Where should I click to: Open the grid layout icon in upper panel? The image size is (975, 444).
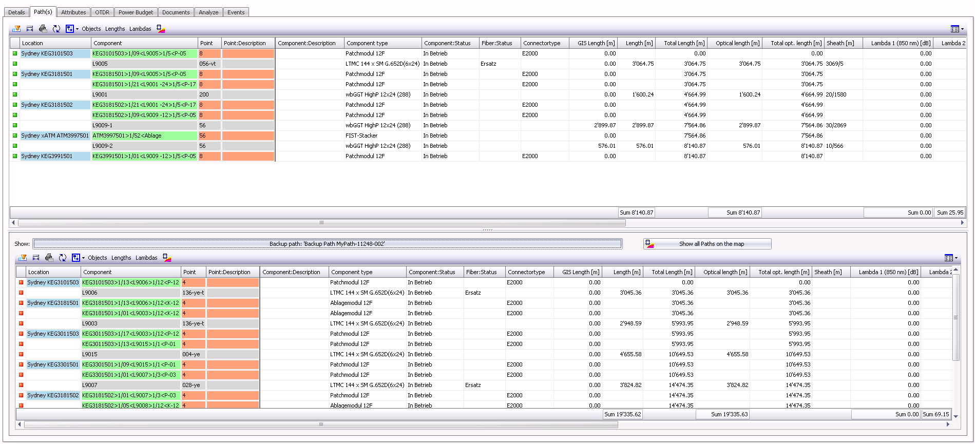tap(955, 29)
